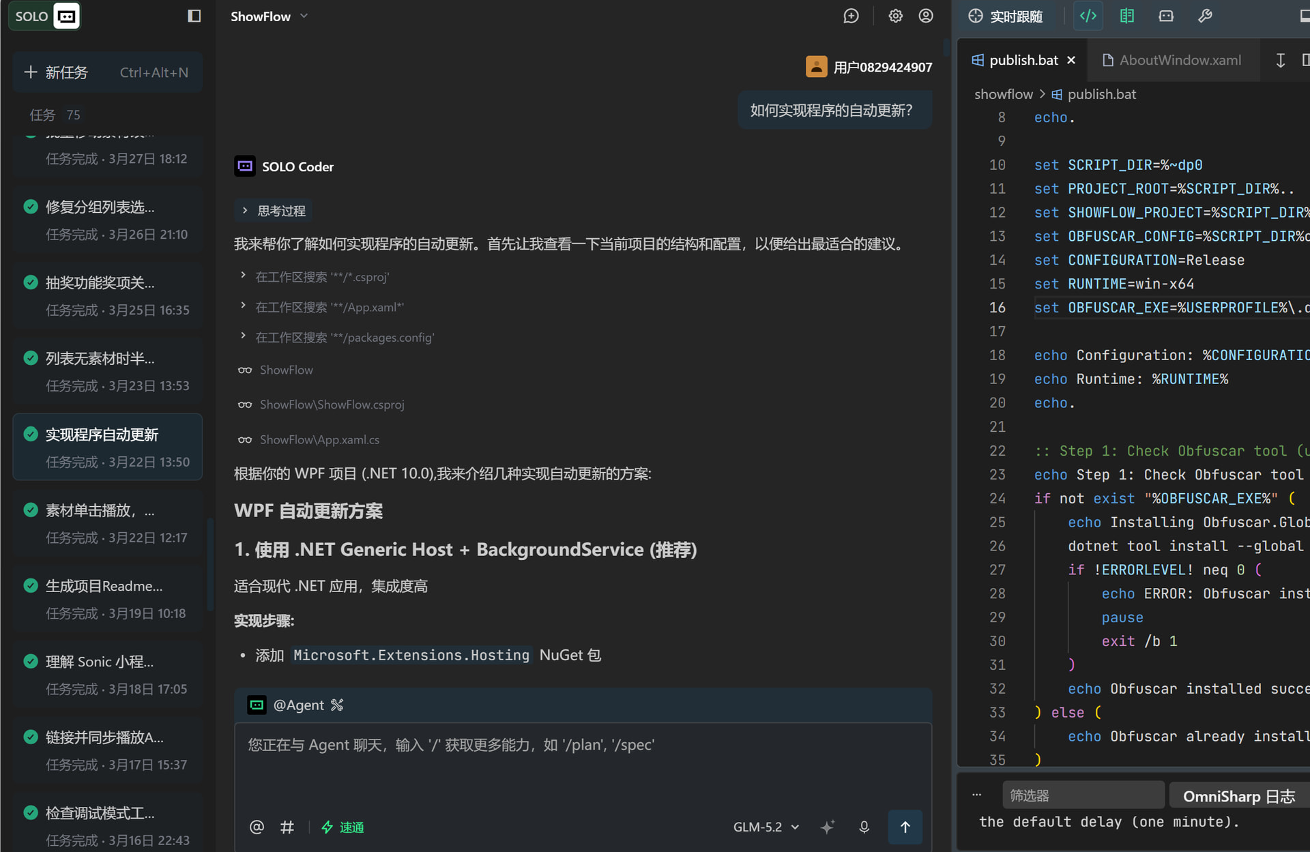Select the task '素材单击播放，...'

tap(107, 523)
